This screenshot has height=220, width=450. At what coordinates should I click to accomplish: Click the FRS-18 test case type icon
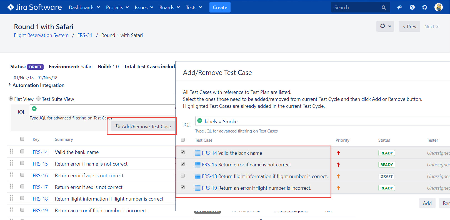[198, 176]
